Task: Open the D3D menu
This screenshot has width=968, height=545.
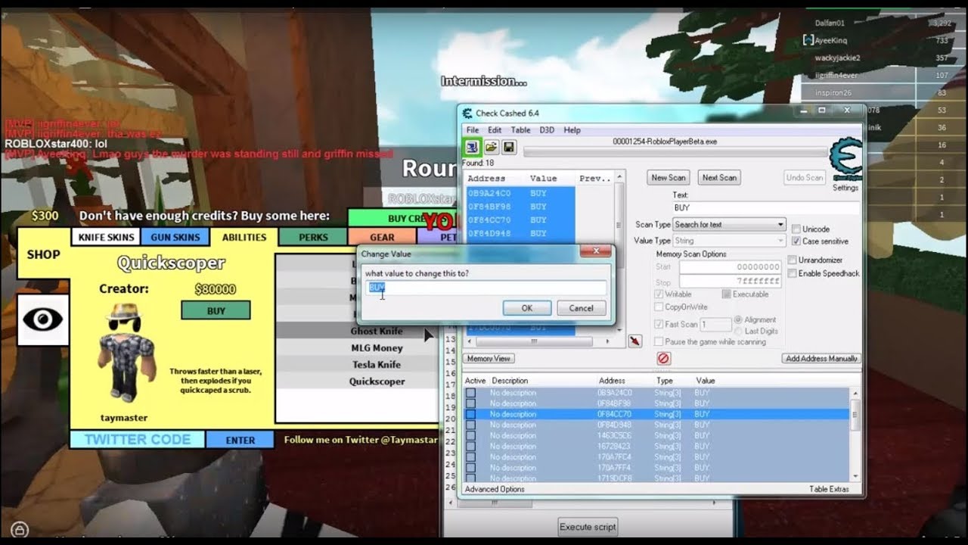Action: click(x=547, y=130)
